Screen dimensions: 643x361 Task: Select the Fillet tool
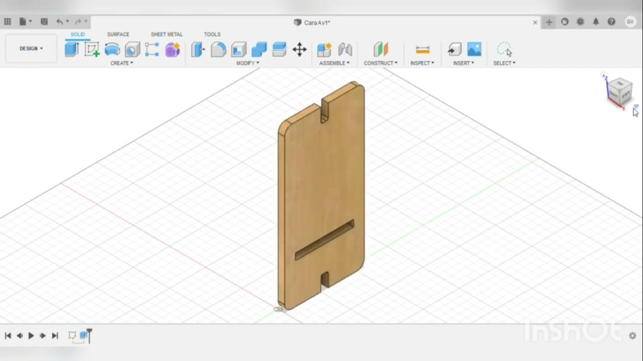(x=218, y=49)
